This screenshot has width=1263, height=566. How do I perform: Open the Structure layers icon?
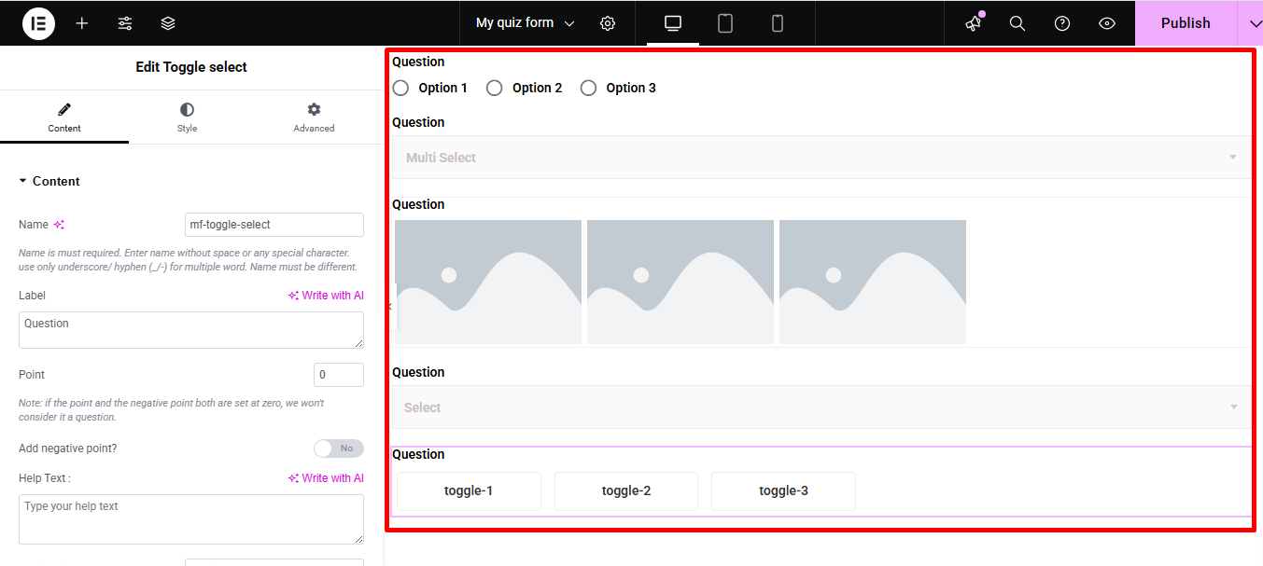click(x=168, y=23)
